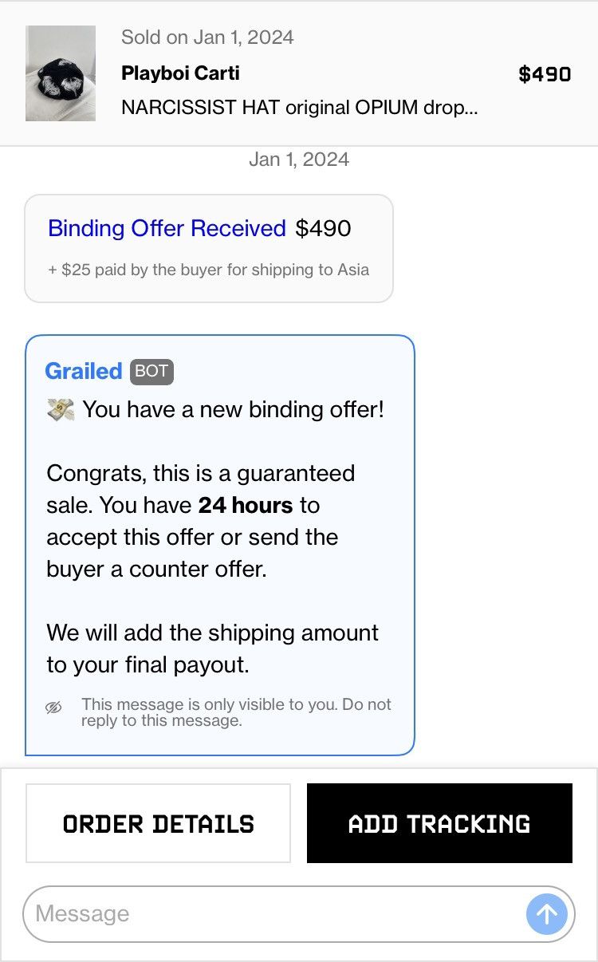598x962 pixels.
Task: Tap the gray BOT badge
Action: [151, 372]
